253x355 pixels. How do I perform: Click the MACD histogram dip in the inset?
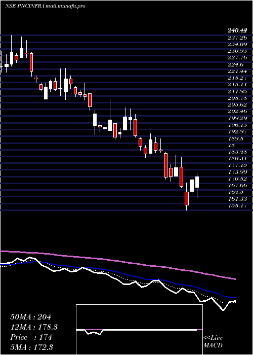pyautogui.click(x=94, y=332)
